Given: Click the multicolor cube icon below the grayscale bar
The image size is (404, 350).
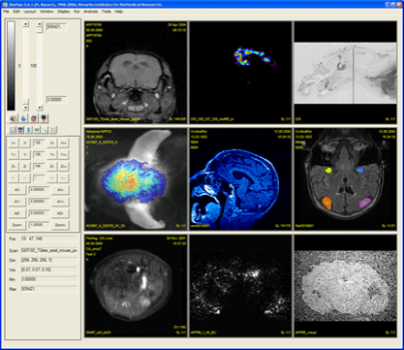Looking at the screenshot, I should 13,118.
